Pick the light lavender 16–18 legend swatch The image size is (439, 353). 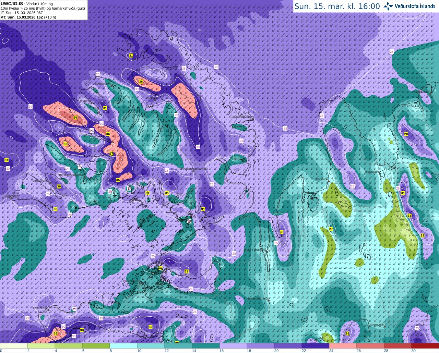coord(233,346)
